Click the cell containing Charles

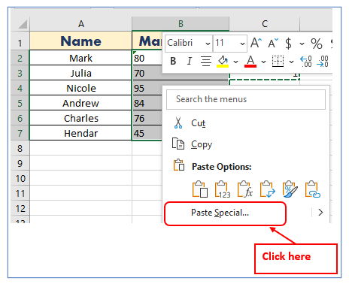tap(80, 118)
